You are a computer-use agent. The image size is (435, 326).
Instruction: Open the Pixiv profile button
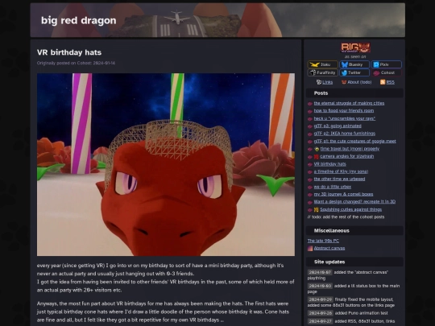pos(387,64)
